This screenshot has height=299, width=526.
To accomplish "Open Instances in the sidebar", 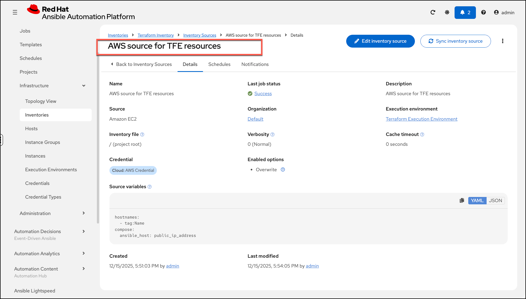I will pyautogui.click(x=35, y=156).
